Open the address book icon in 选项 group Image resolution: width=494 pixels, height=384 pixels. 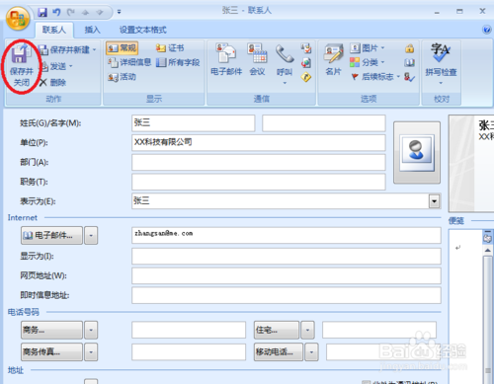pos(409,62)
